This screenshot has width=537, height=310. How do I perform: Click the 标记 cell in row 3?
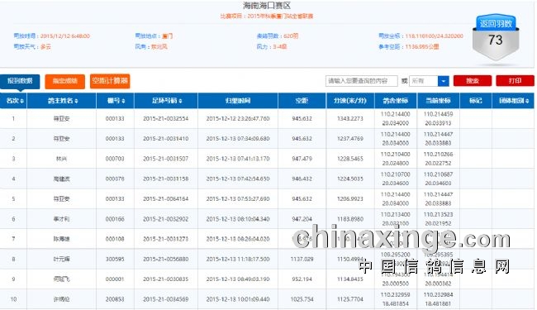click(x=476, y=159)
